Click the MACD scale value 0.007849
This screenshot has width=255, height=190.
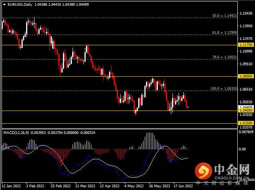click(246, 132)
